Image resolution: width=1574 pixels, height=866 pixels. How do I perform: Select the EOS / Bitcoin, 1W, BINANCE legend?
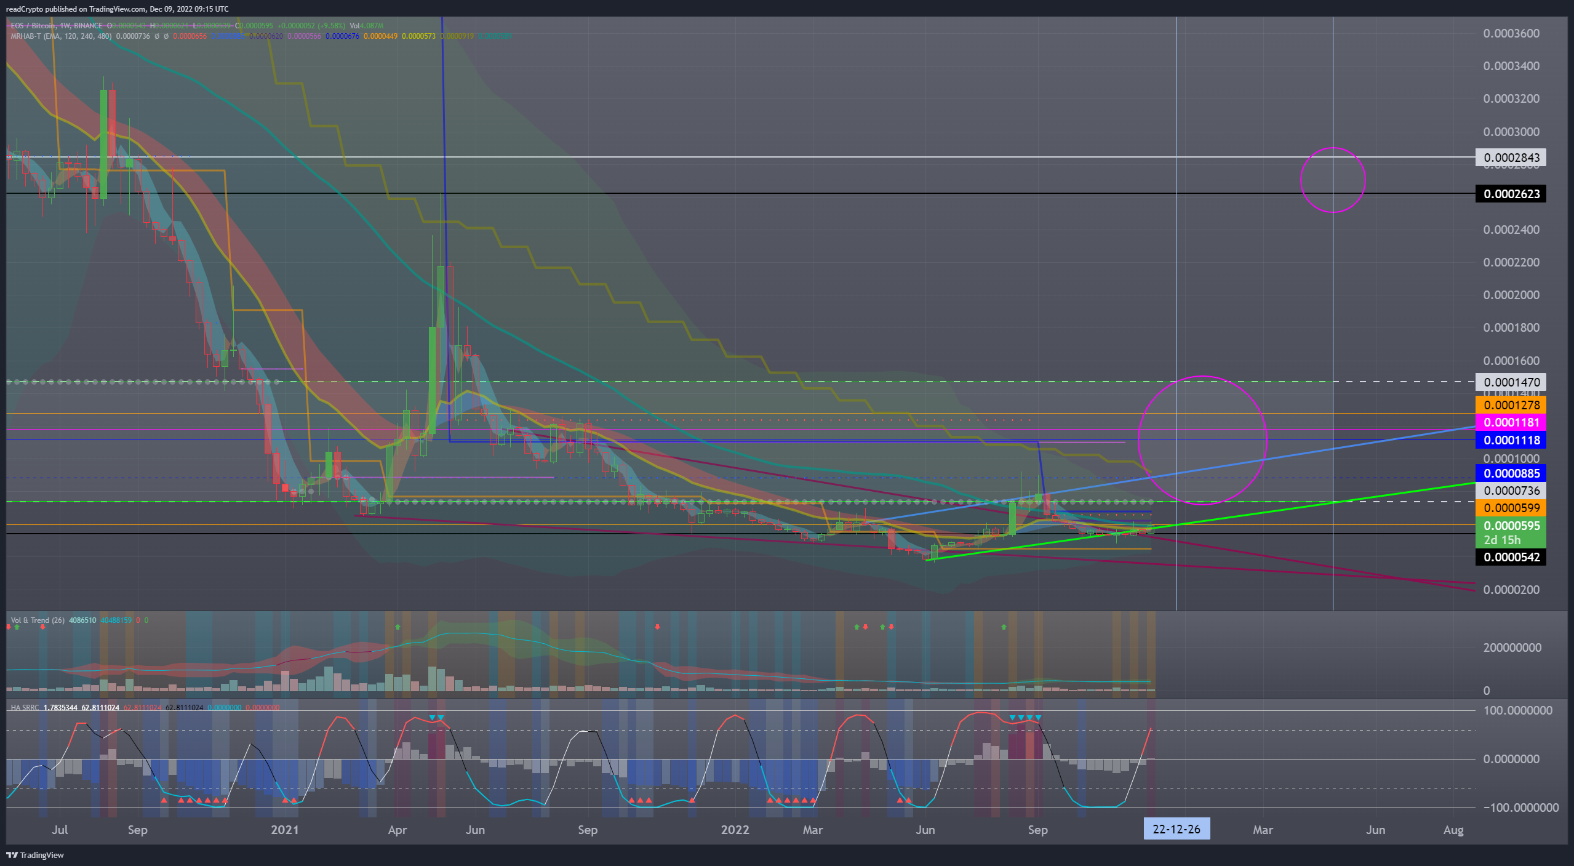57,26
